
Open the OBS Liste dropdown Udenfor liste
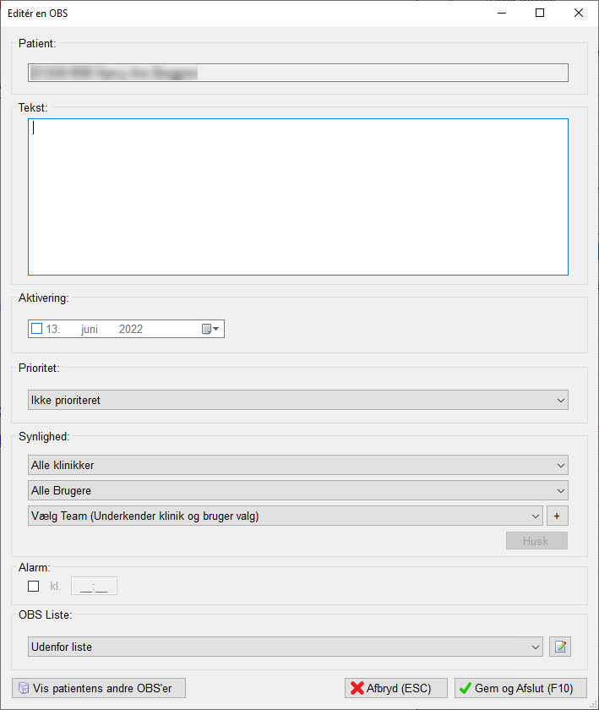286,647
